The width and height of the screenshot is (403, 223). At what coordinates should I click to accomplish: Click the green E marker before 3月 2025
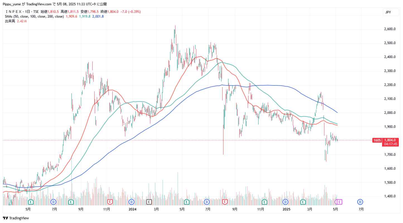point(303,202)
